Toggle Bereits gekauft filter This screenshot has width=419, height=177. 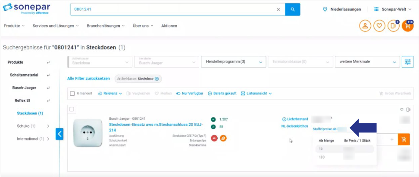point(222,93)
